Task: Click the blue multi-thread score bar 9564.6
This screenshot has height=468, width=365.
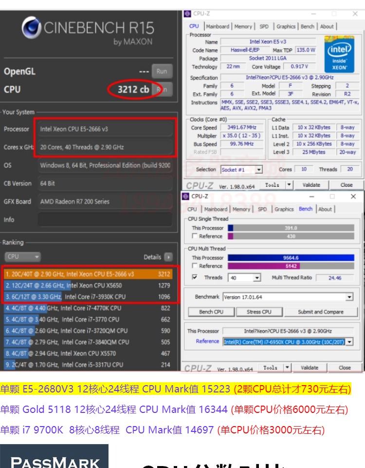Action: pos(291,258)
